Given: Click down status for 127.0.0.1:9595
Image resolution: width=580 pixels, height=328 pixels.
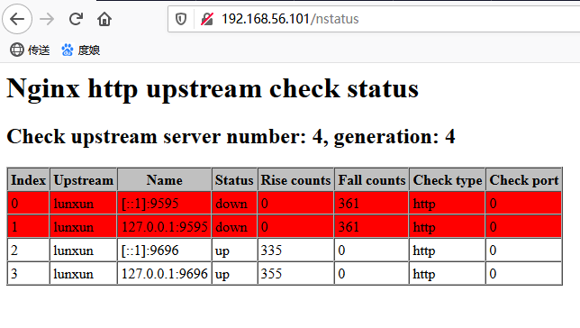Looking at the screenshot, I should pyautogui.click(x=234, y=226).
